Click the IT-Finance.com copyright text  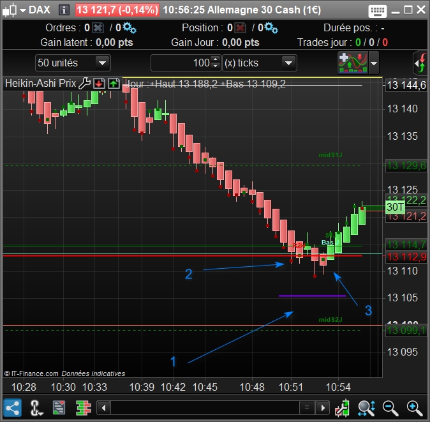point(31,373)
